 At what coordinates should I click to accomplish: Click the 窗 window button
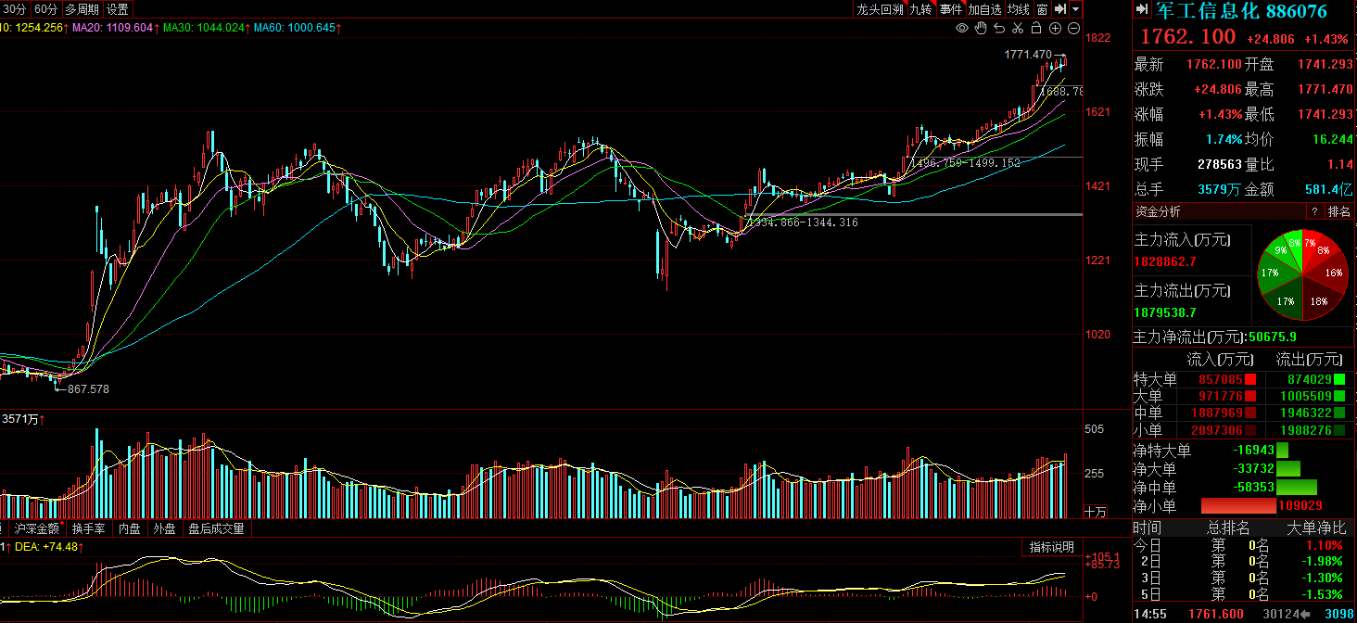pyautogui.click(x=1043, y=9)
